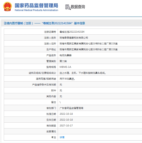Select the registration number 粤械注准20222141584 value
Screen dimensions: 142x143
72,32
